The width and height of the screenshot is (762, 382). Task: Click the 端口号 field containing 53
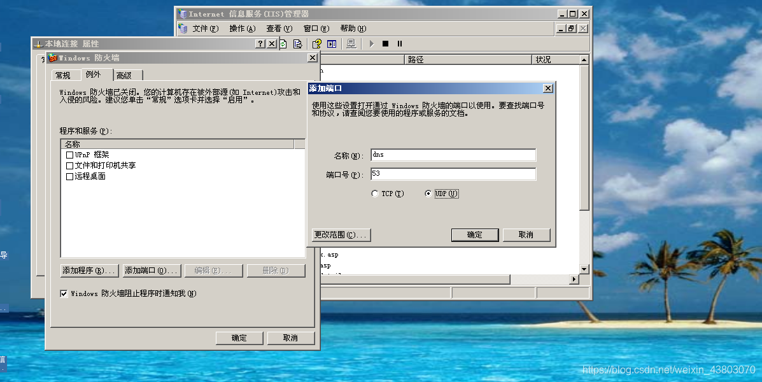pyautogui.click(x=453, y=174)
